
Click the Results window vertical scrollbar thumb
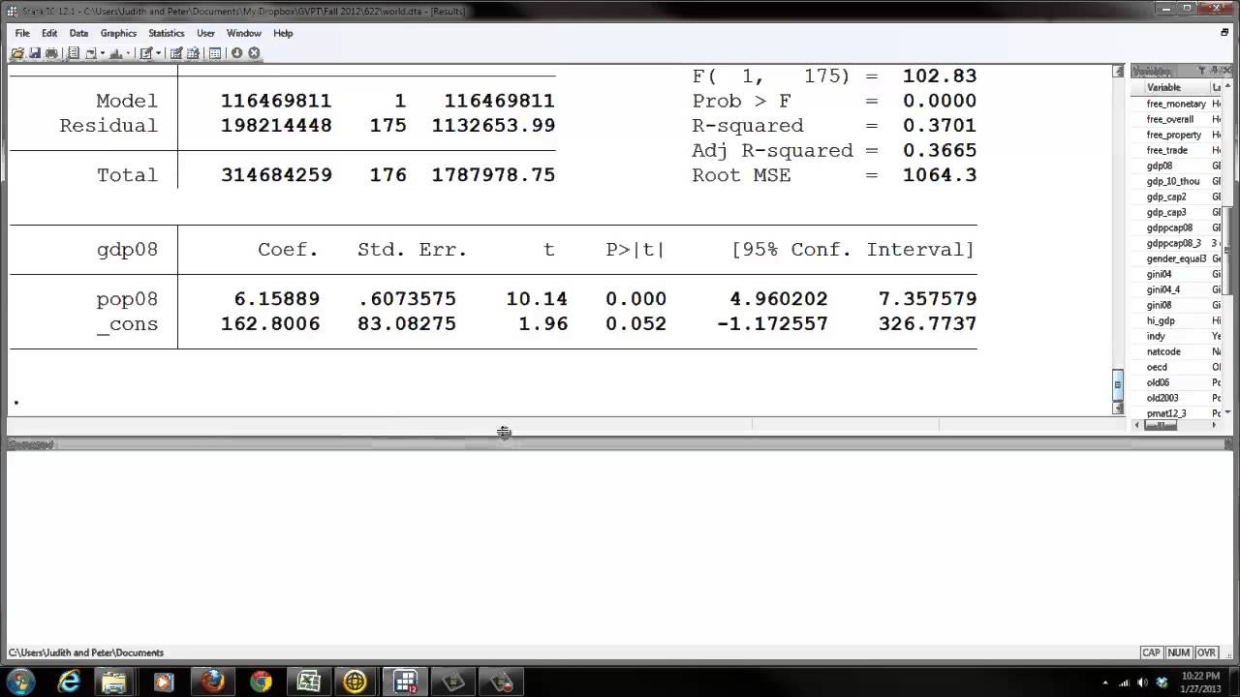1117,383
